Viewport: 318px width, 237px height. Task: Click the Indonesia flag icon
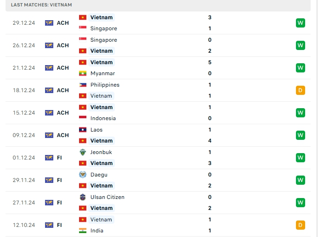83,118
